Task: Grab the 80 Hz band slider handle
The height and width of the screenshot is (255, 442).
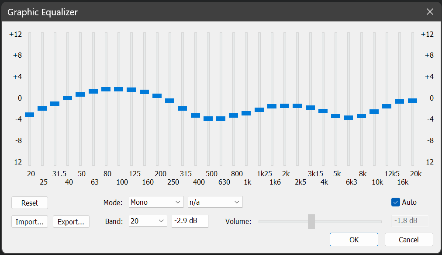Action: pos(106,89)
